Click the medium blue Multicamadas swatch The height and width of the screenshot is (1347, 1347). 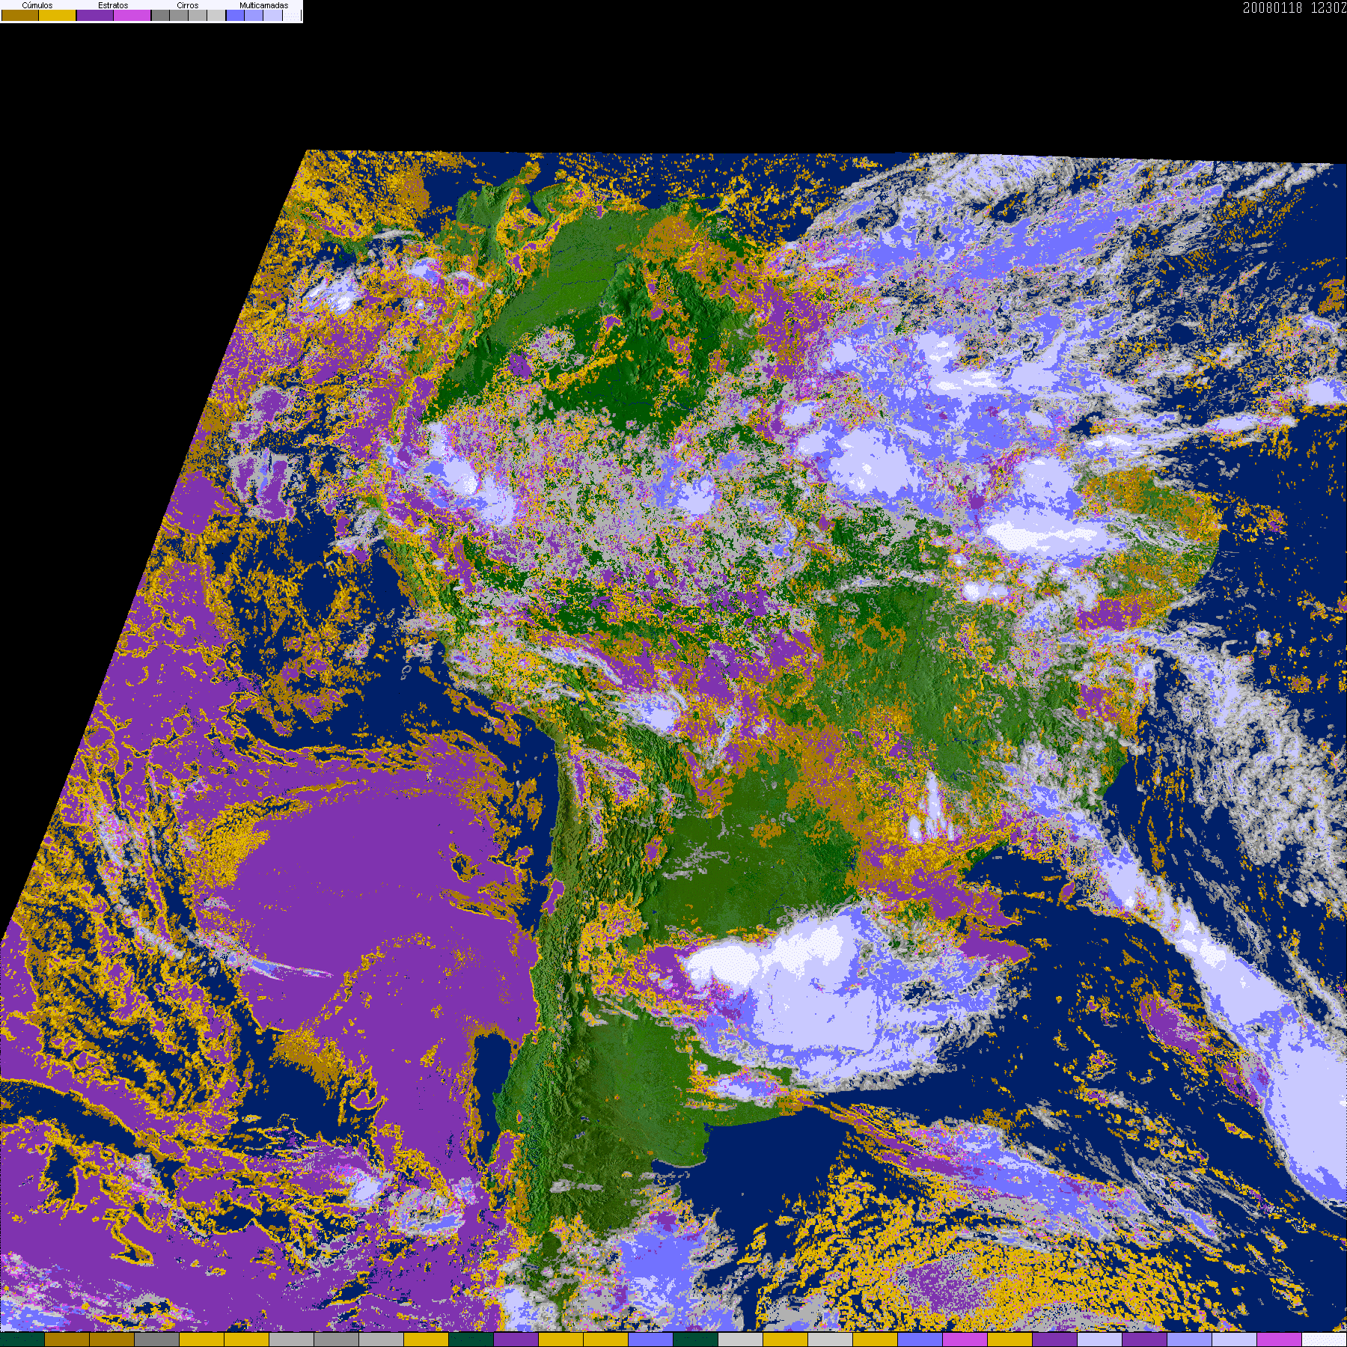pos(254,16)
